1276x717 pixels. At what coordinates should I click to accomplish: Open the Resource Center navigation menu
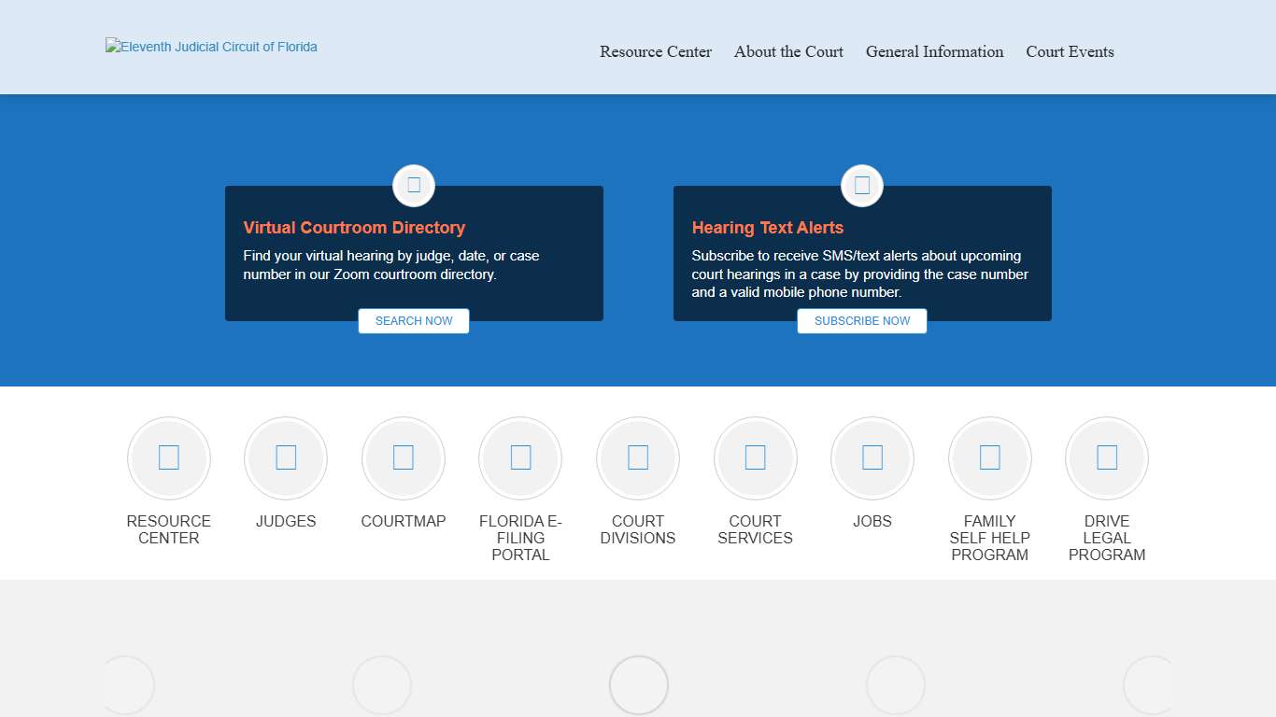pos(656,52)
